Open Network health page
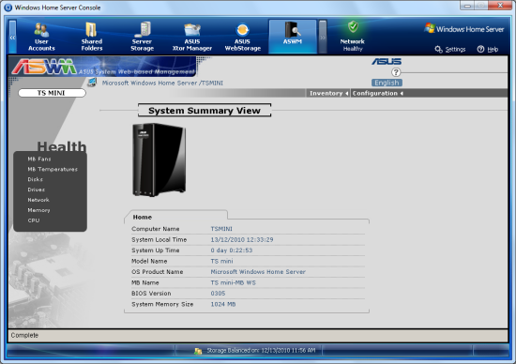The height and width of the screenshot is (364, 516). [x=38, y=200]
